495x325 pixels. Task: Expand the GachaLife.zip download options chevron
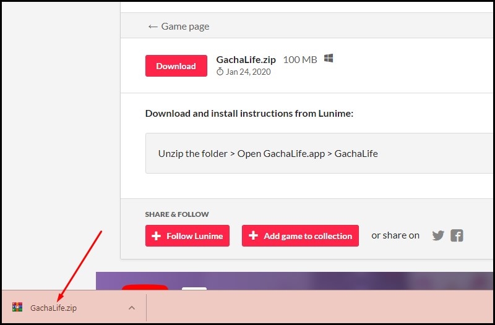132,308
